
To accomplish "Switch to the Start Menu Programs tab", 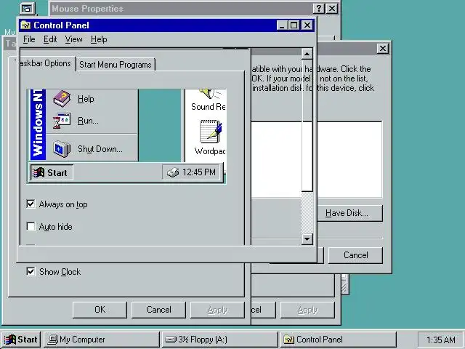I will pyautogui.click(x=116, y=65).
